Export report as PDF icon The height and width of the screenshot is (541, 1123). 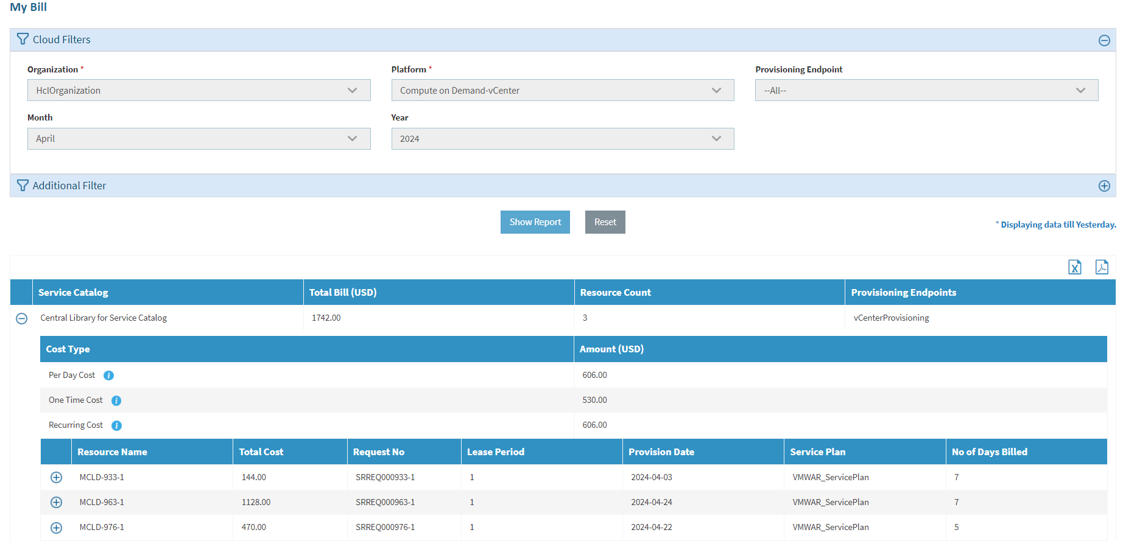1102,267
